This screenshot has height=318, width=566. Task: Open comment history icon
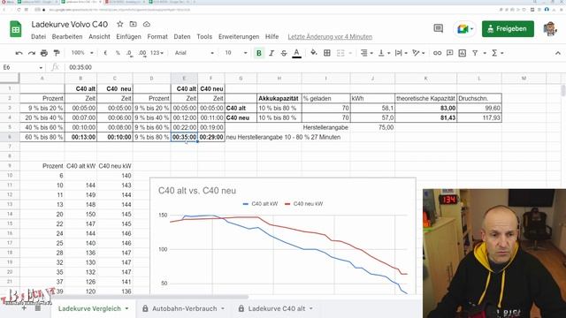pyautogui.click(x=439, y=28)
